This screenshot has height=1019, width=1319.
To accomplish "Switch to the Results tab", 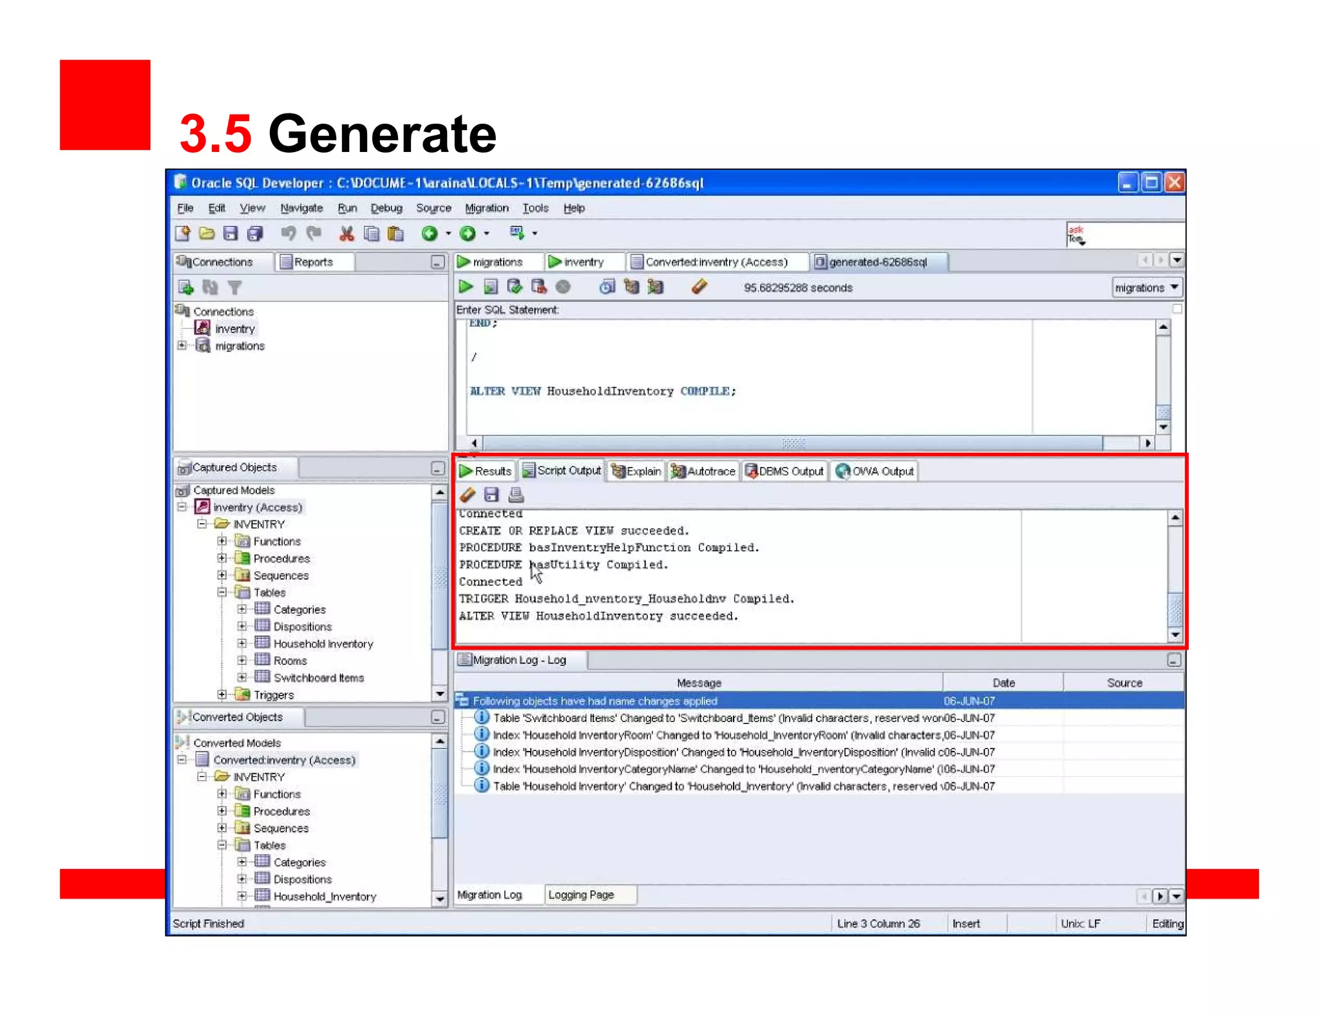I will click(x=486, y=471).
